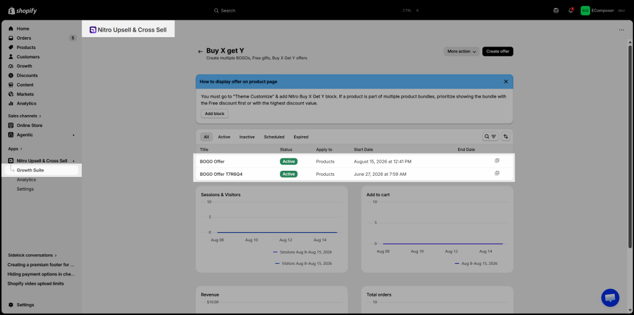
Task: Select the All tab
Action: coord(206,137)
